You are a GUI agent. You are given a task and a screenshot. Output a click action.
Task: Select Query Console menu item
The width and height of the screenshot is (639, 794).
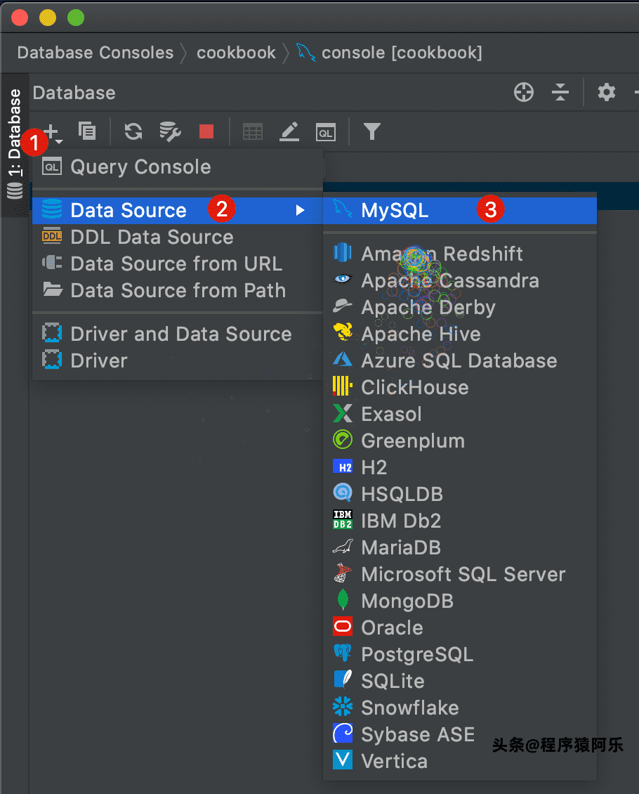(177, 167)
